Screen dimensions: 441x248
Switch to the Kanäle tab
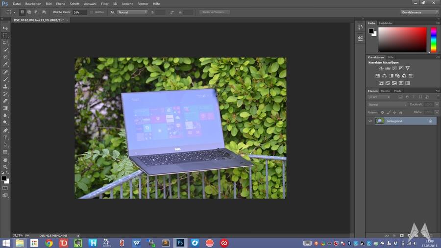click(x=386, y=91)
